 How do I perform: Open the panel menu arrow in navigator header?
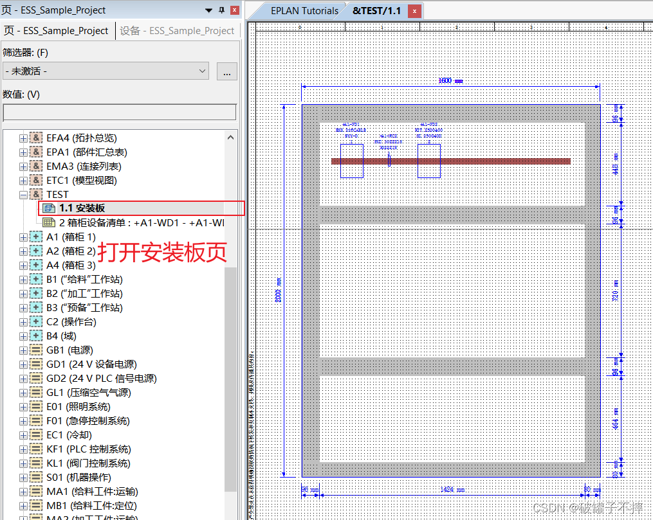[209, 10]
